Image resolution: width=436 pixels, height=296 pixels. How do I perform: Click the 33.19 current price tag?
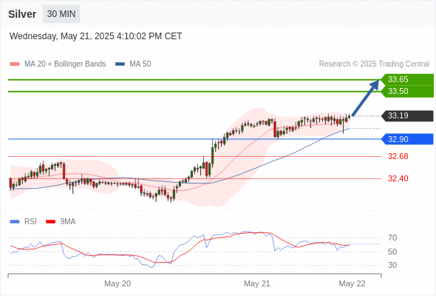point(407,116)
